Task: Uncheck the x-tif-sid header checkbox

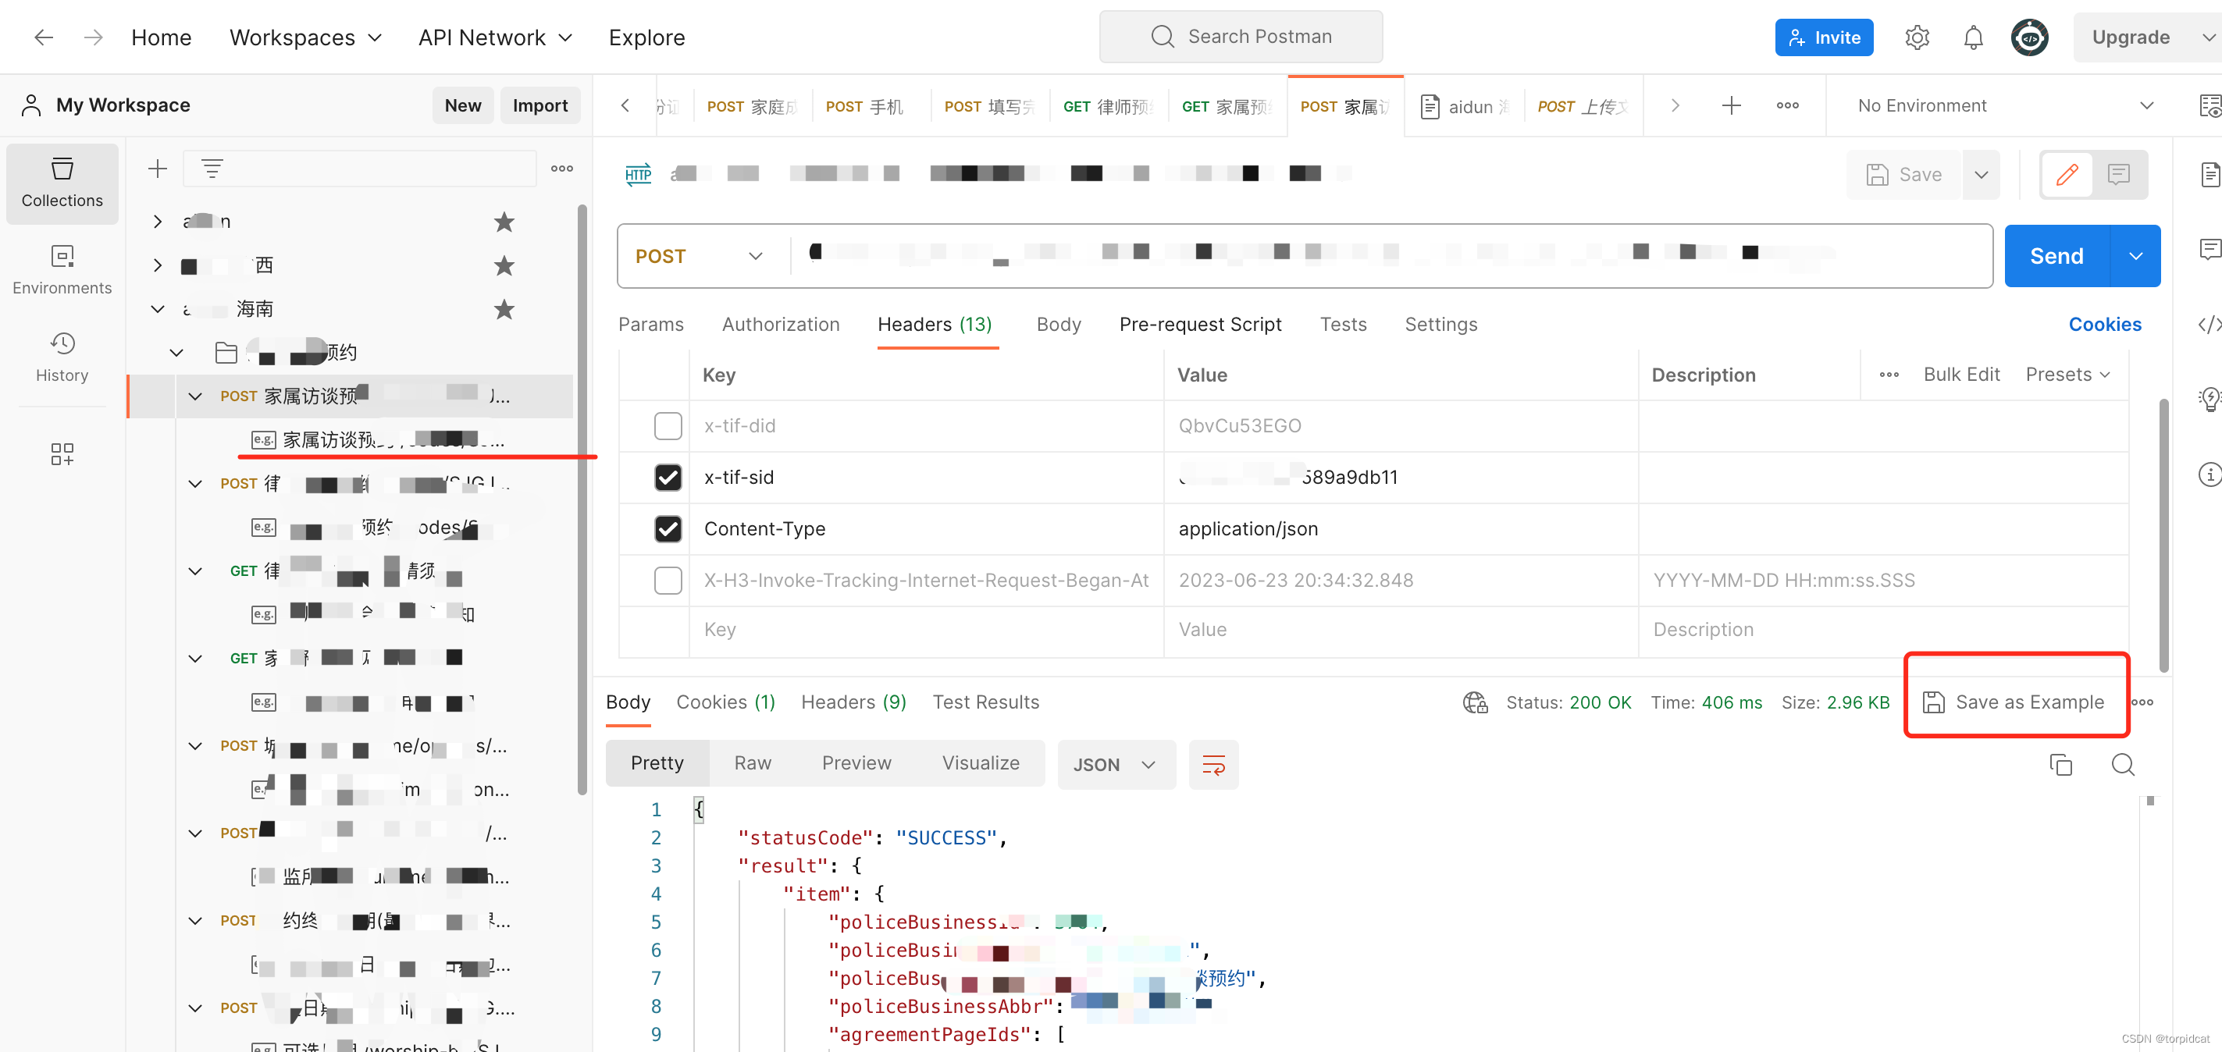Action: [668, 477]
